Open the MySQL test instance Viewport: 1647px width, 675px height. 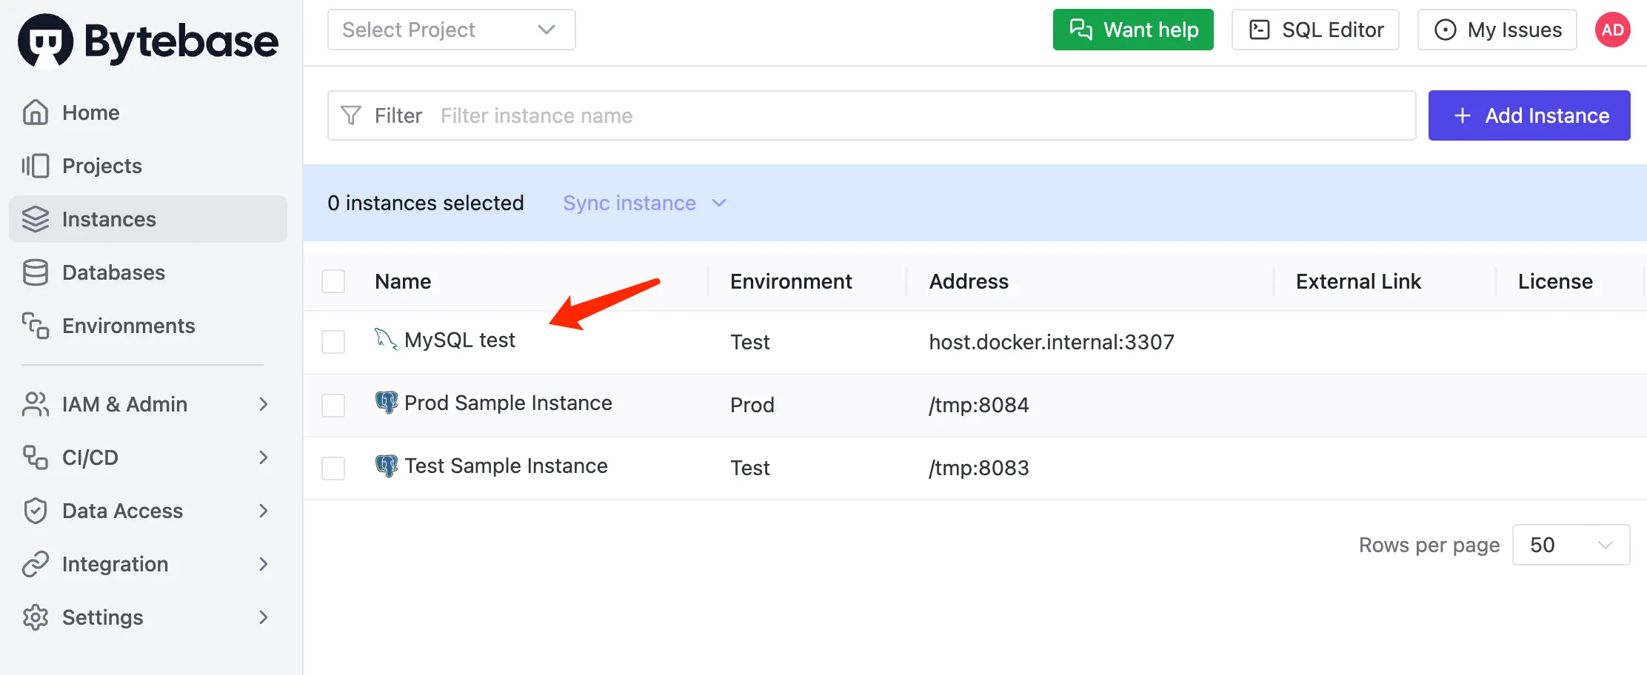point(459,340)
